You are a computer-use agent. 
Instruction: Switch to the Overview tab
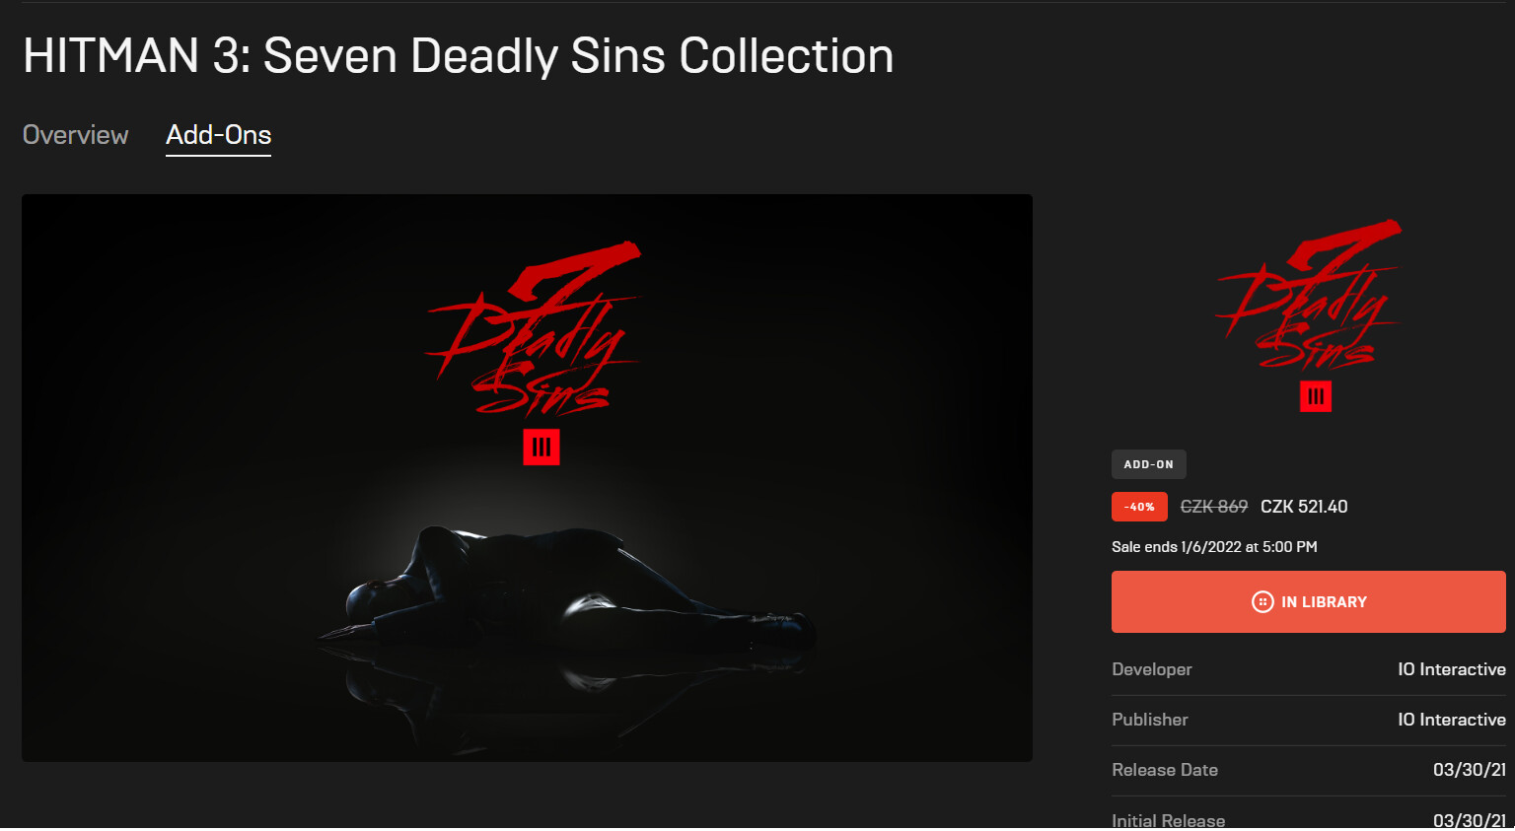[x=76, y=135]
